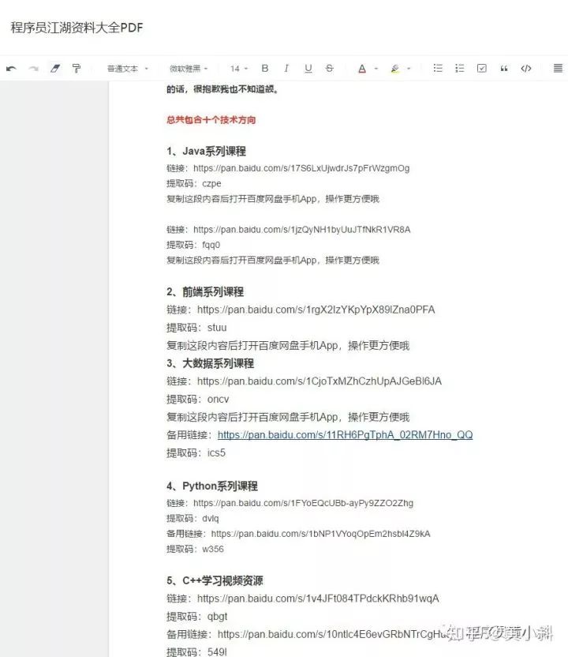Open the font family dropdown 微软雅黑

189,68
